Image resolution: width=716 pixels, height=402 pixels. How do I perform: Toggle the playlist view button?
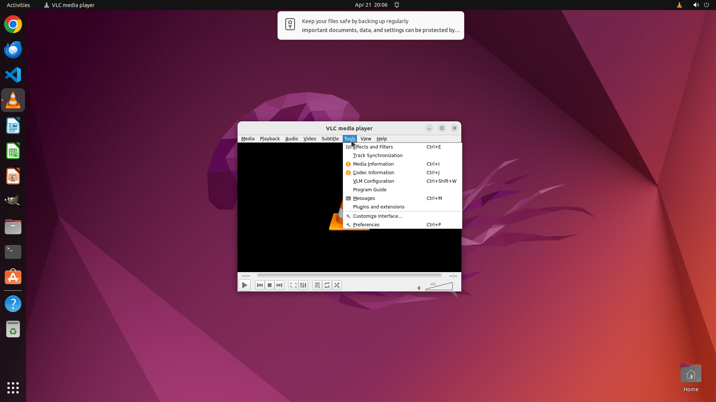coord(317,285)
